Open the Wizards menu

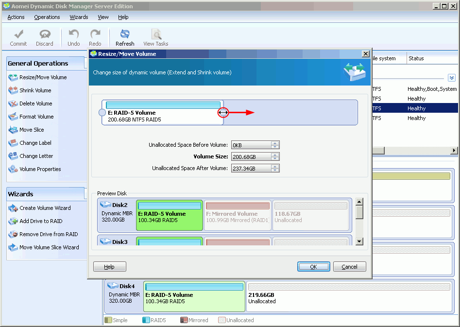point(79,17)
